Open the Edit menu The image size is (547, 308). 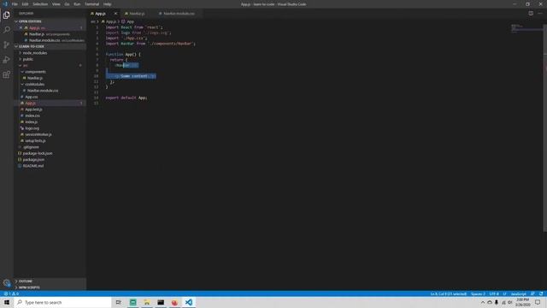click(x=25, y=4)
